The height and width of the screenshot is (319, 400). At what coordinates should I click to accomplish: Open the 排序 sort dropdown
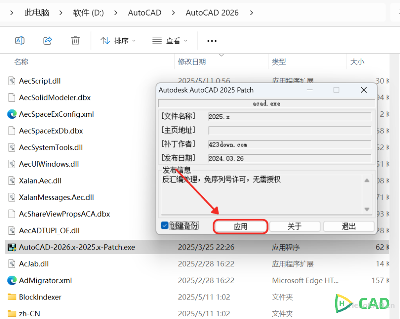click(118, 41)
